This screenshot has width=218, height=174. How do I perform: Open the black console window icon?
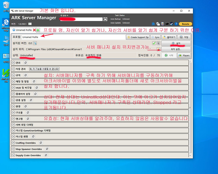(x=167, y=24)
